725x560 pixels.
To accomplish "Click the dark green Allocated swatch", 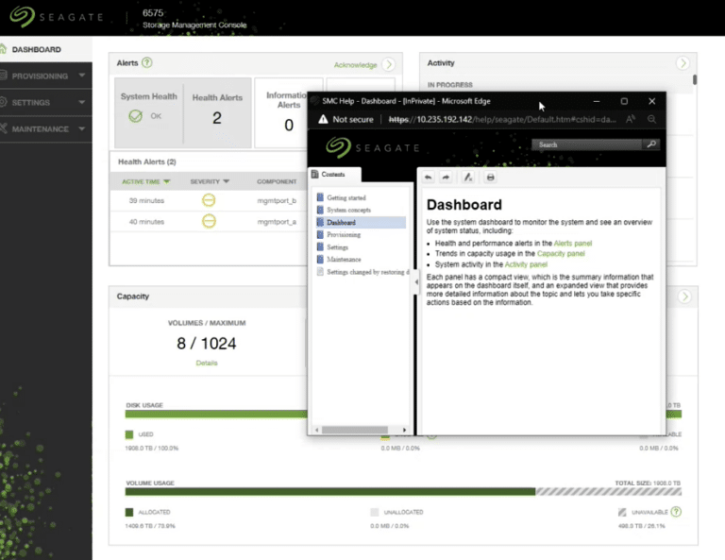I will tap(129, 512).
